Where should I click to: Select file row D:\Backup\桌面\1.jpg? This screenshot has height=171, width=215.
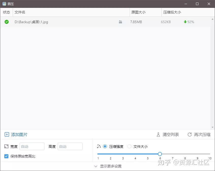105,22
